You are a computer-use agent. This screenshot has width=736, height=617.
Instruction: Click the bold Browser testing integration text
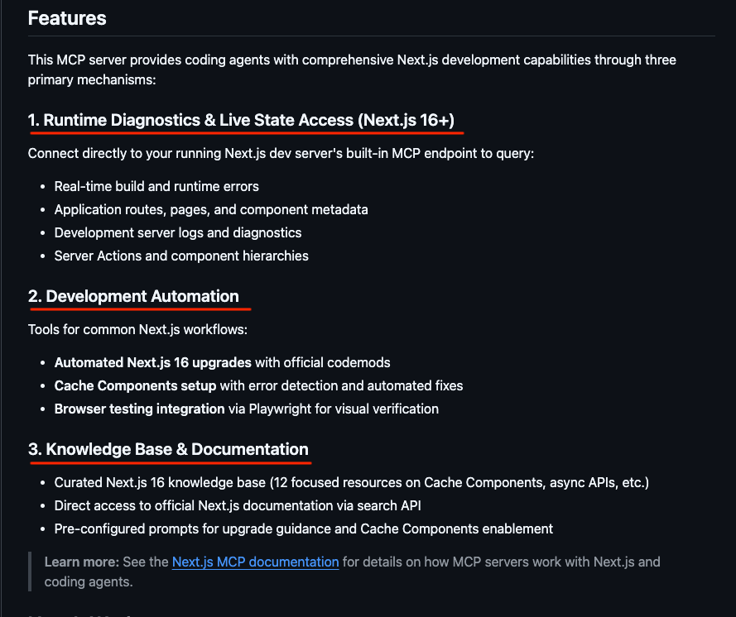pyautogui.click(x=139, y=409)
